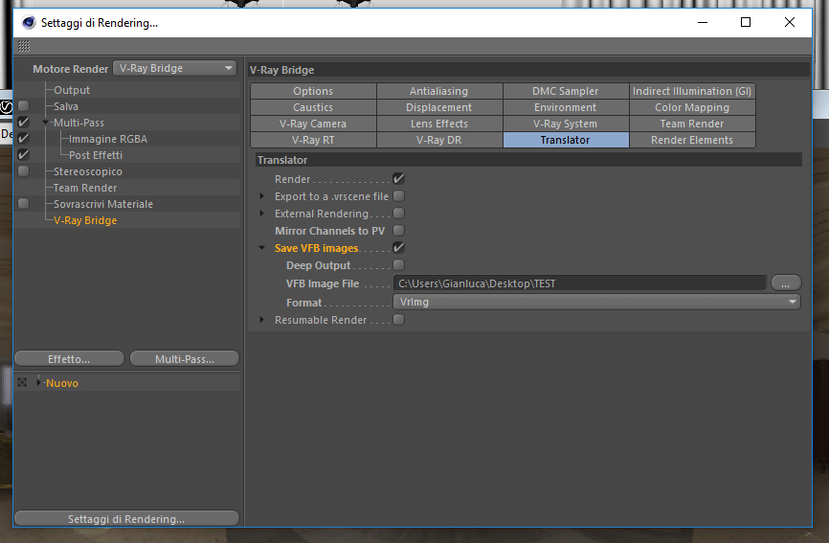Click the target icon beside Nuovo preset
This screenshot has width=829, height=543.
click(x=22, y=382)
